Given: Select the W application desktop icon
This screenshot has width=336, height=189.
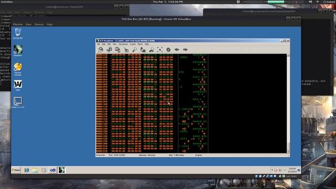Looking at the screenshot, I should tap(18, 85).
